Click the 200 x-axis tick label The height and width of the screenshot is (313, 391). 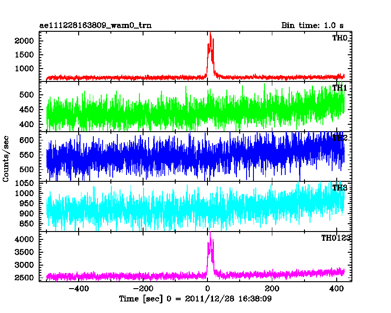tap(272, 289)
